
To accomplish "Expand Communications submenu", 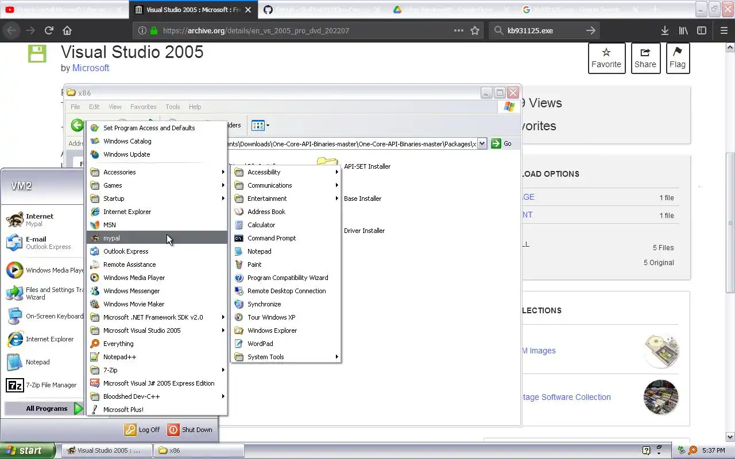I will point(286,185).
